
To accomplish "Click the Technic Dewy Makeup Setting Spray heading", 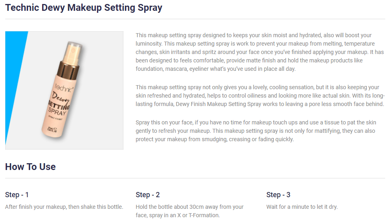I will (x=83, y=8).
